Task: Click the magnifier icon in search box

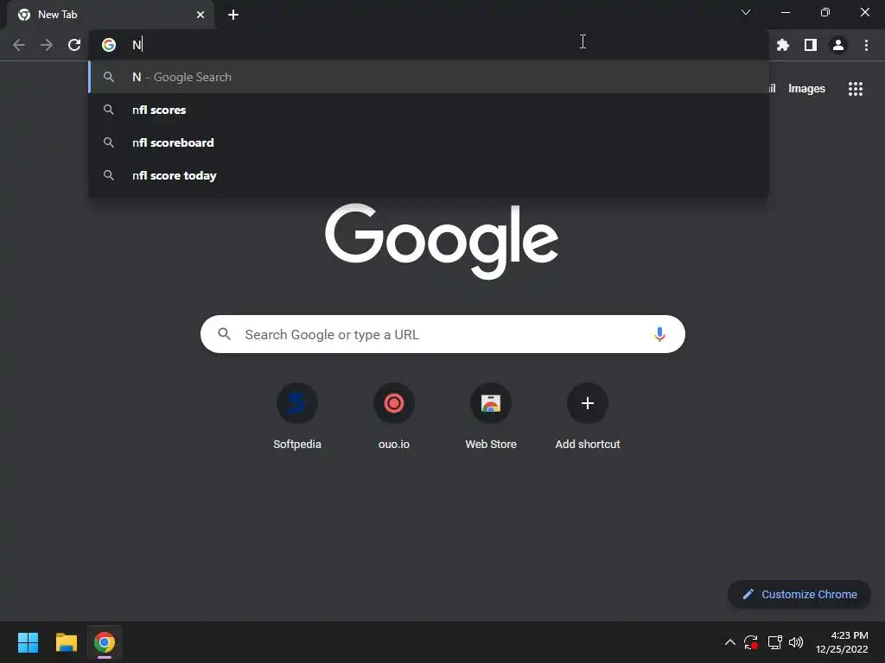Action: coord(224,334)
